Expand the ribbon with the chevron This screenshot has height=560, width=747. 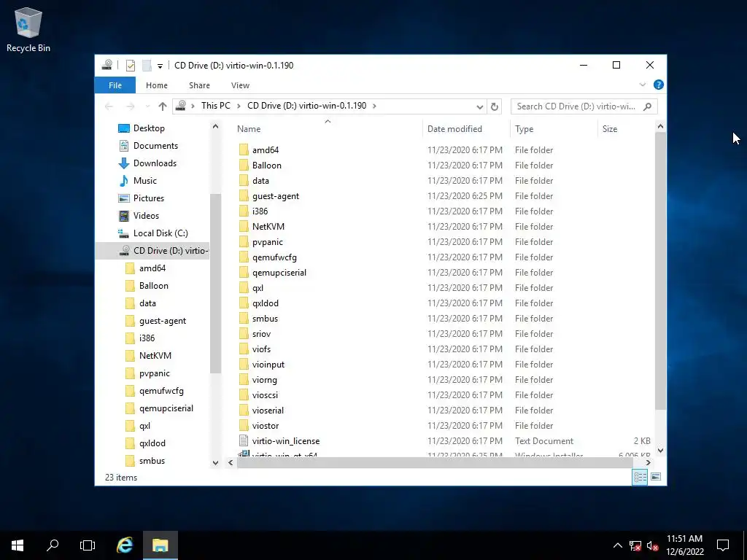point(642,85)
